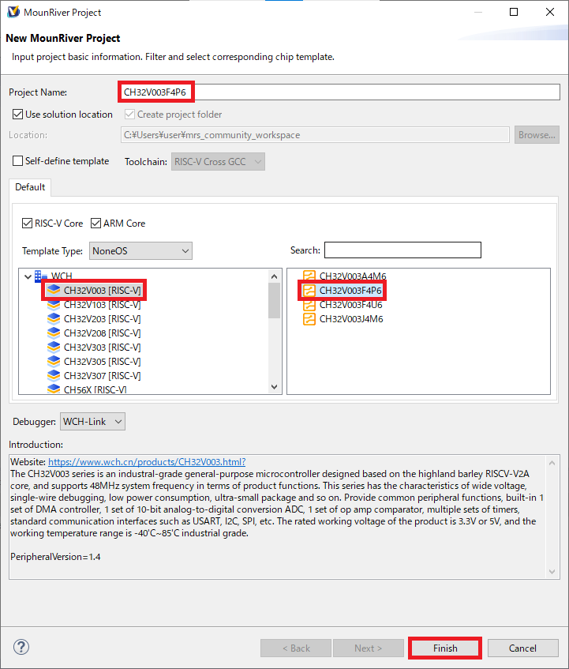Click the PeripheralVersion=1.4 text
The image size is (569, 669).
point(55,557)
